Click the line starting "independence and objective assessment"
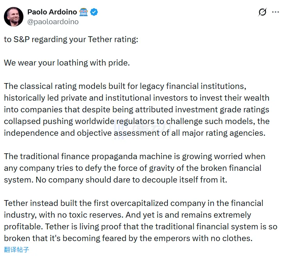This screenshot has height=259, width=285. (x=135, y=133)
